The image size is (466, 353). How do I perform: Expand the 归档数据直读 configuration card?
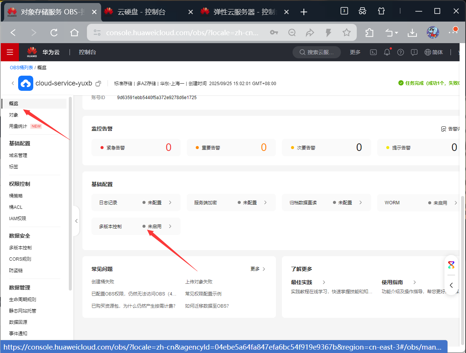pyautogui.click(x=327, y=203)
